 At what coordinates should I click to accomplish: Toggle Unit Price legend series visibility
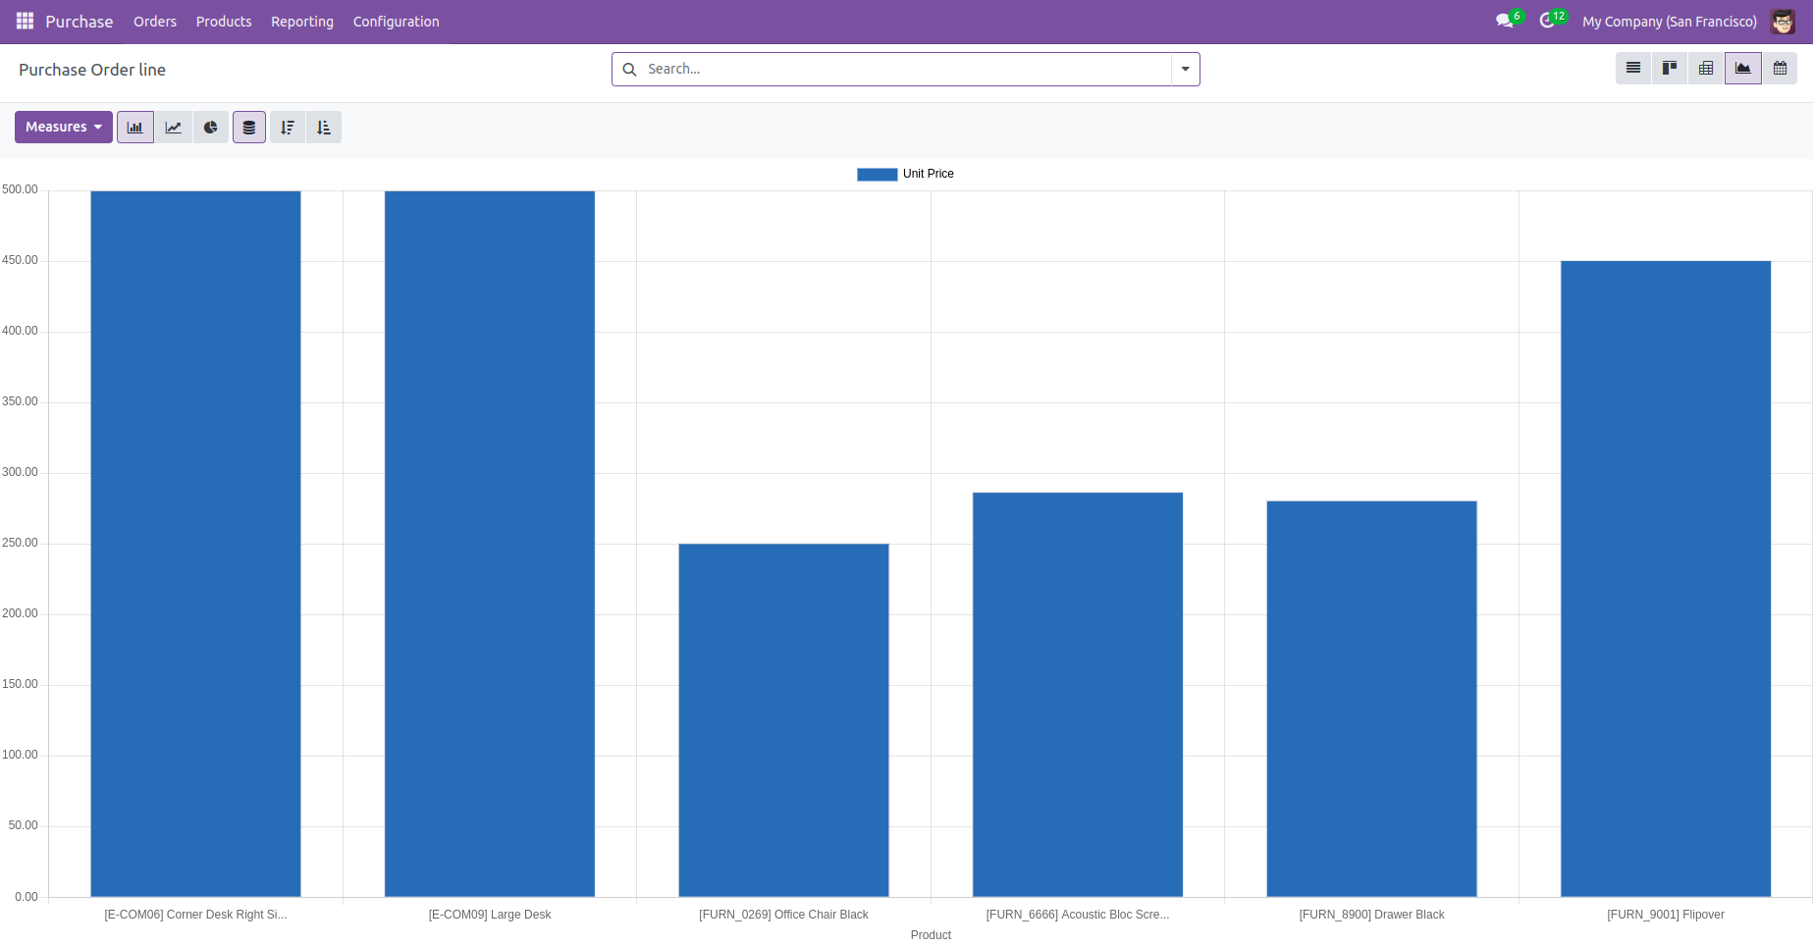pyautogui.click(x=905, y=174)
